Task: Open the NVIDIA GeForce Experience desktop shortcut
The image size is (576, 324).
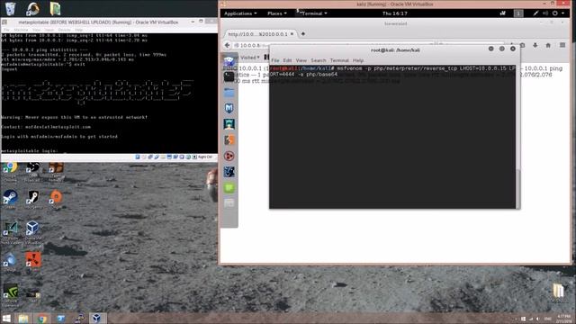Action: pyautogui.click(x=10, y=294)
